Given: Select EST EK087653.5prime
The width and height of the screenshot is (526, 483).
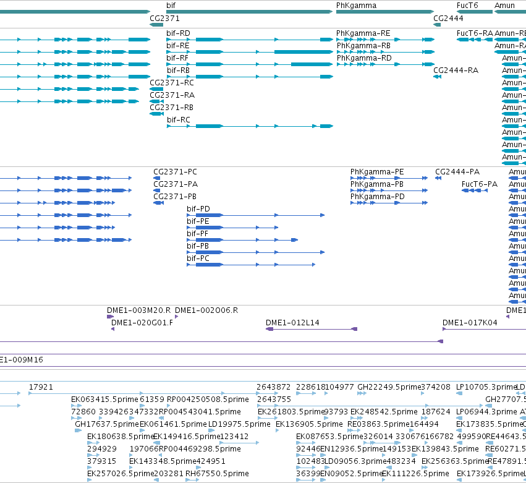Looking at the screenshot, I should click(305, 443).
